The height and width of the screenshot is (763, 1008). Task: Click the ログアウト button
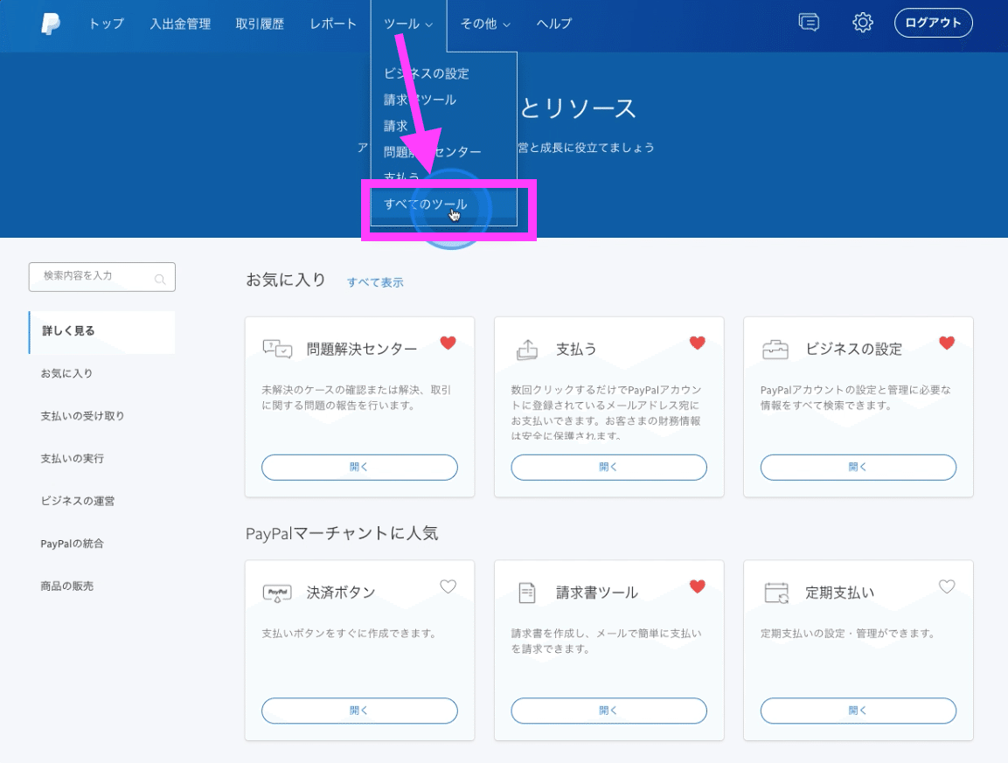coord(933,23)
